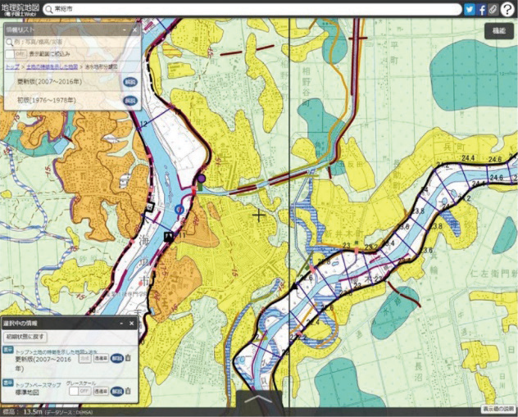Toggle the グレースケール switch

pyautogui.click(x=79, y=392)
